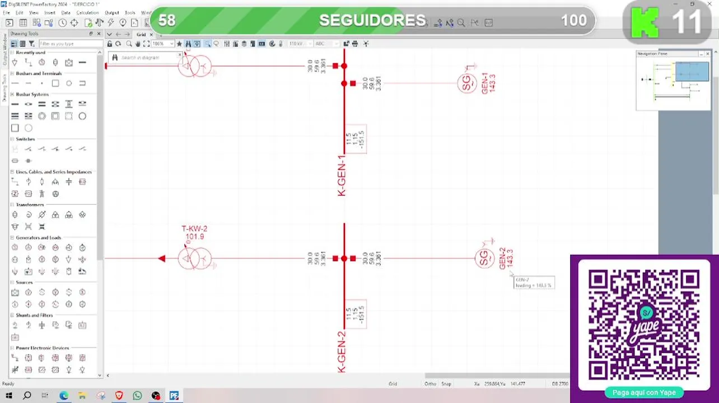This screenshot has height=403, width=719.
Task: Open WhatsApp from the taskbar
Action: pos(138,396)
